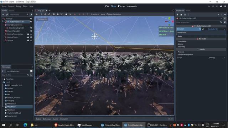Choose the Select mode arrow tool
This screenshot has width=228, height=128.
click(x=37, y=14)
